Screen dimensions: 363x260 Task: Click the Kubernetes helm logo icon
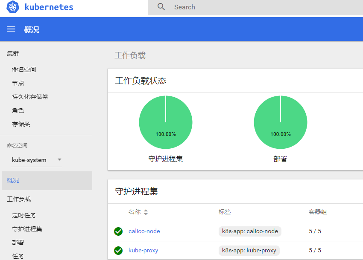(x=13, y=7)
